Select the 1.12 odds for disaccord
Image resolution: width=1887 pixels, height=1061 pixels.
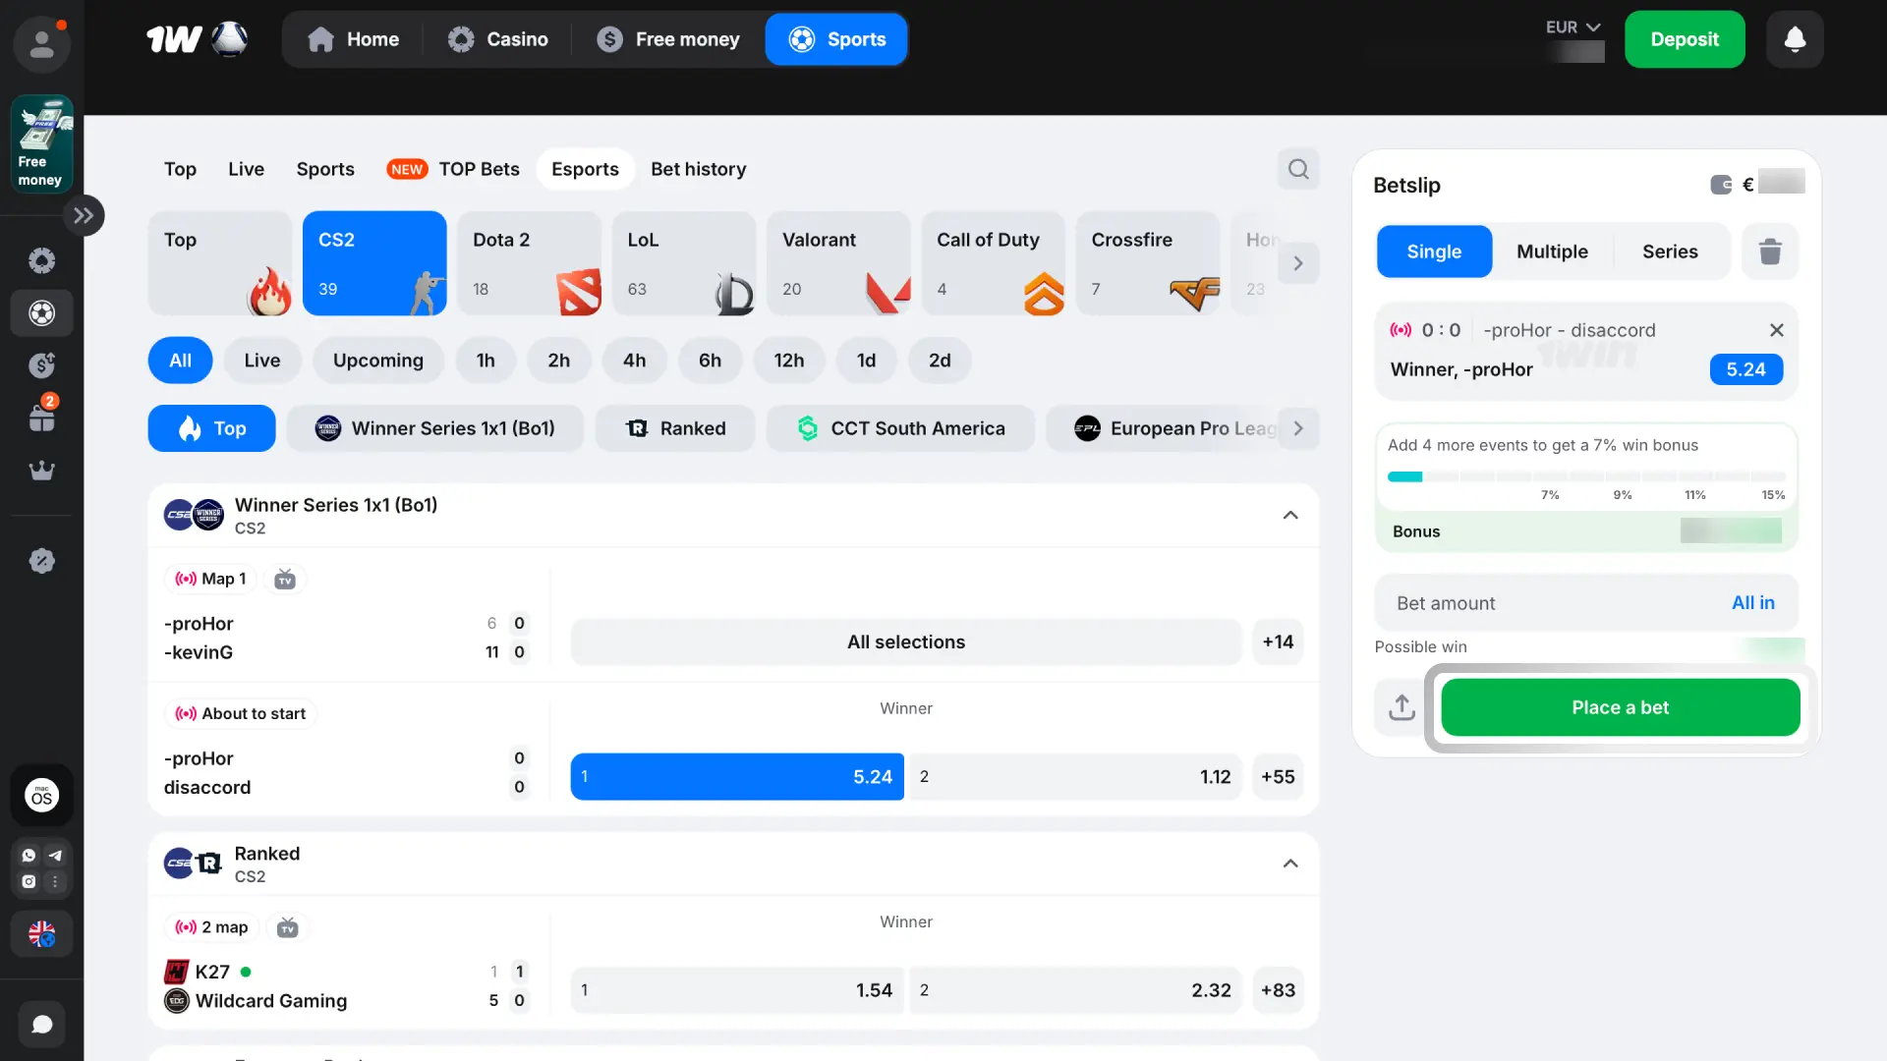click(x=1076, y=777)
